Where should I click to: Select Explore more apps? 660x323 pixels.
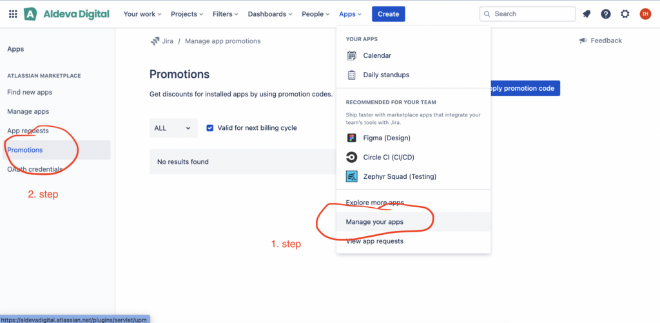point(413,203)
